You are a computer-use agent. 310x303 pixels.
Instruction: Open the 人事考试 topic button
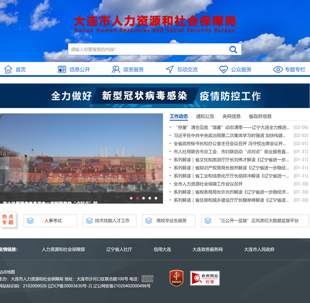50,221
